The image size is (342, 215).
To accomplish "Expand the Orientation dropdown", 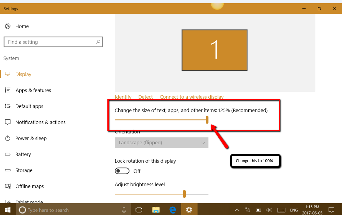I will tap(161, 143).
